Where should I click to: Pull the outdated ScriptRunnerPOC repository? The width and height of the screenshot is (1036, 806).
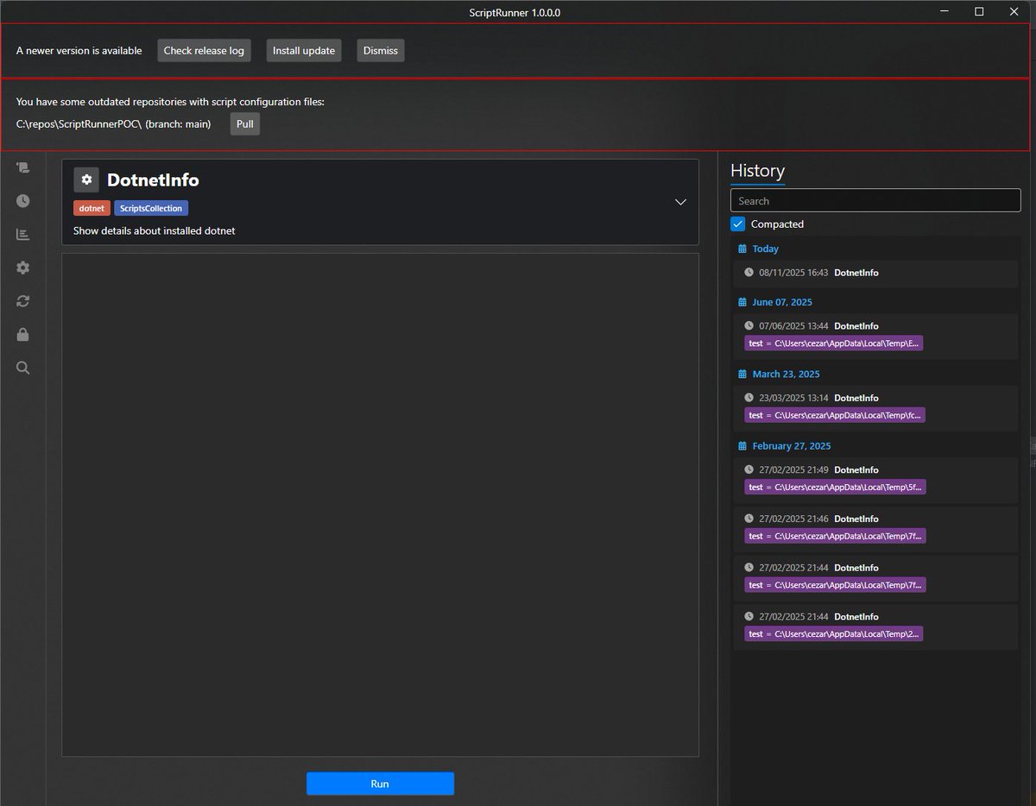(245, 123)
